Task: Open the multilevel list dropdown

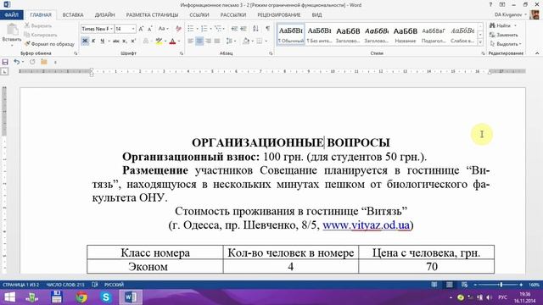Action: pyautogui.click(x=224, y=29)
